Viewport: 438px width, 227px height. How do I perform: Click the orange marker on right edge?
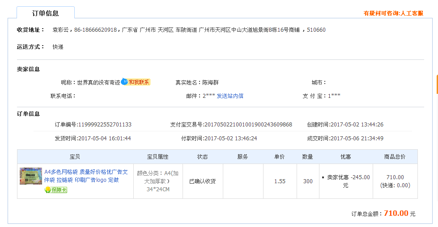pyautogui.click(x=437, y=85)
